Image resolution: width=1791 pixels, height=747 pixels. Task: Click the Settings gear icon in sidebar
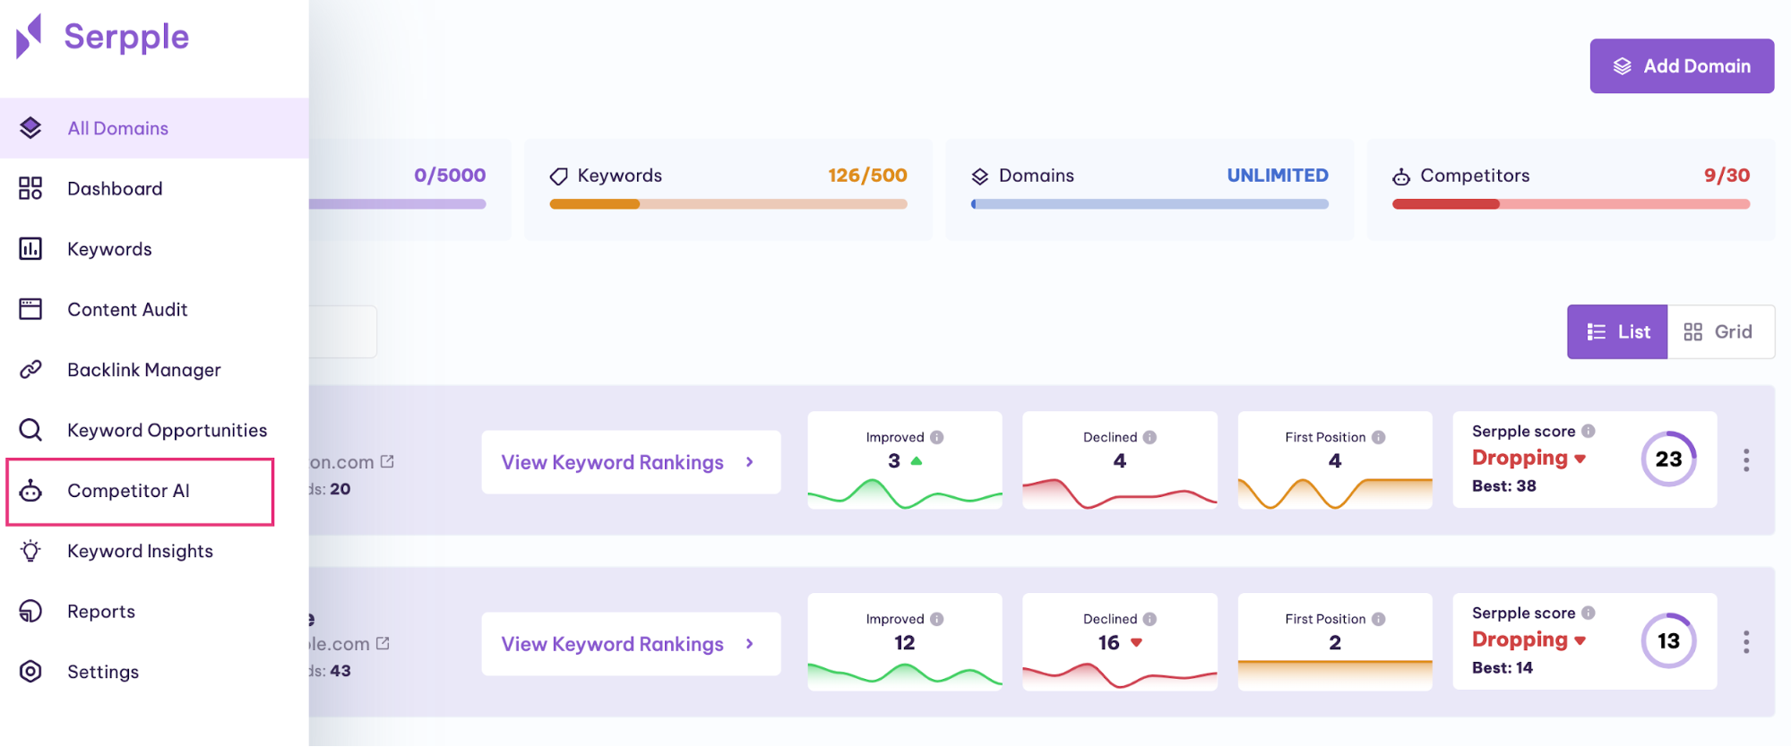30,671
